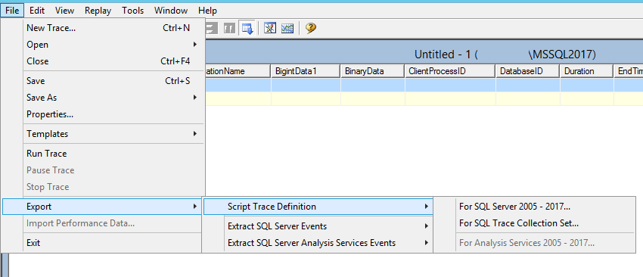Viewport: 643px width, 277px height.
Task: Open the Tools menu
Action: coord(132,11)
